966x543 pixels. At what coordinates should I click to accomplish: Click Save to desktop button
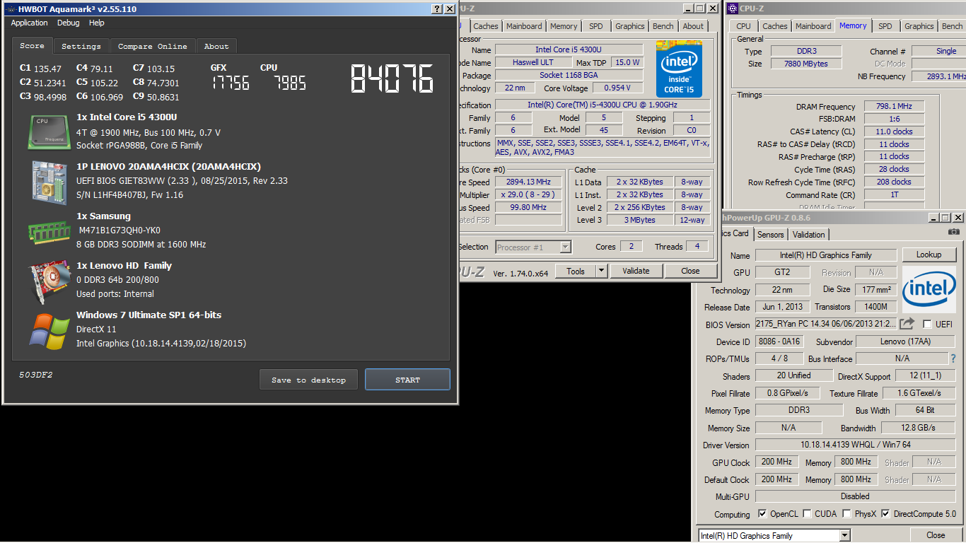click(x=308, y=380)
